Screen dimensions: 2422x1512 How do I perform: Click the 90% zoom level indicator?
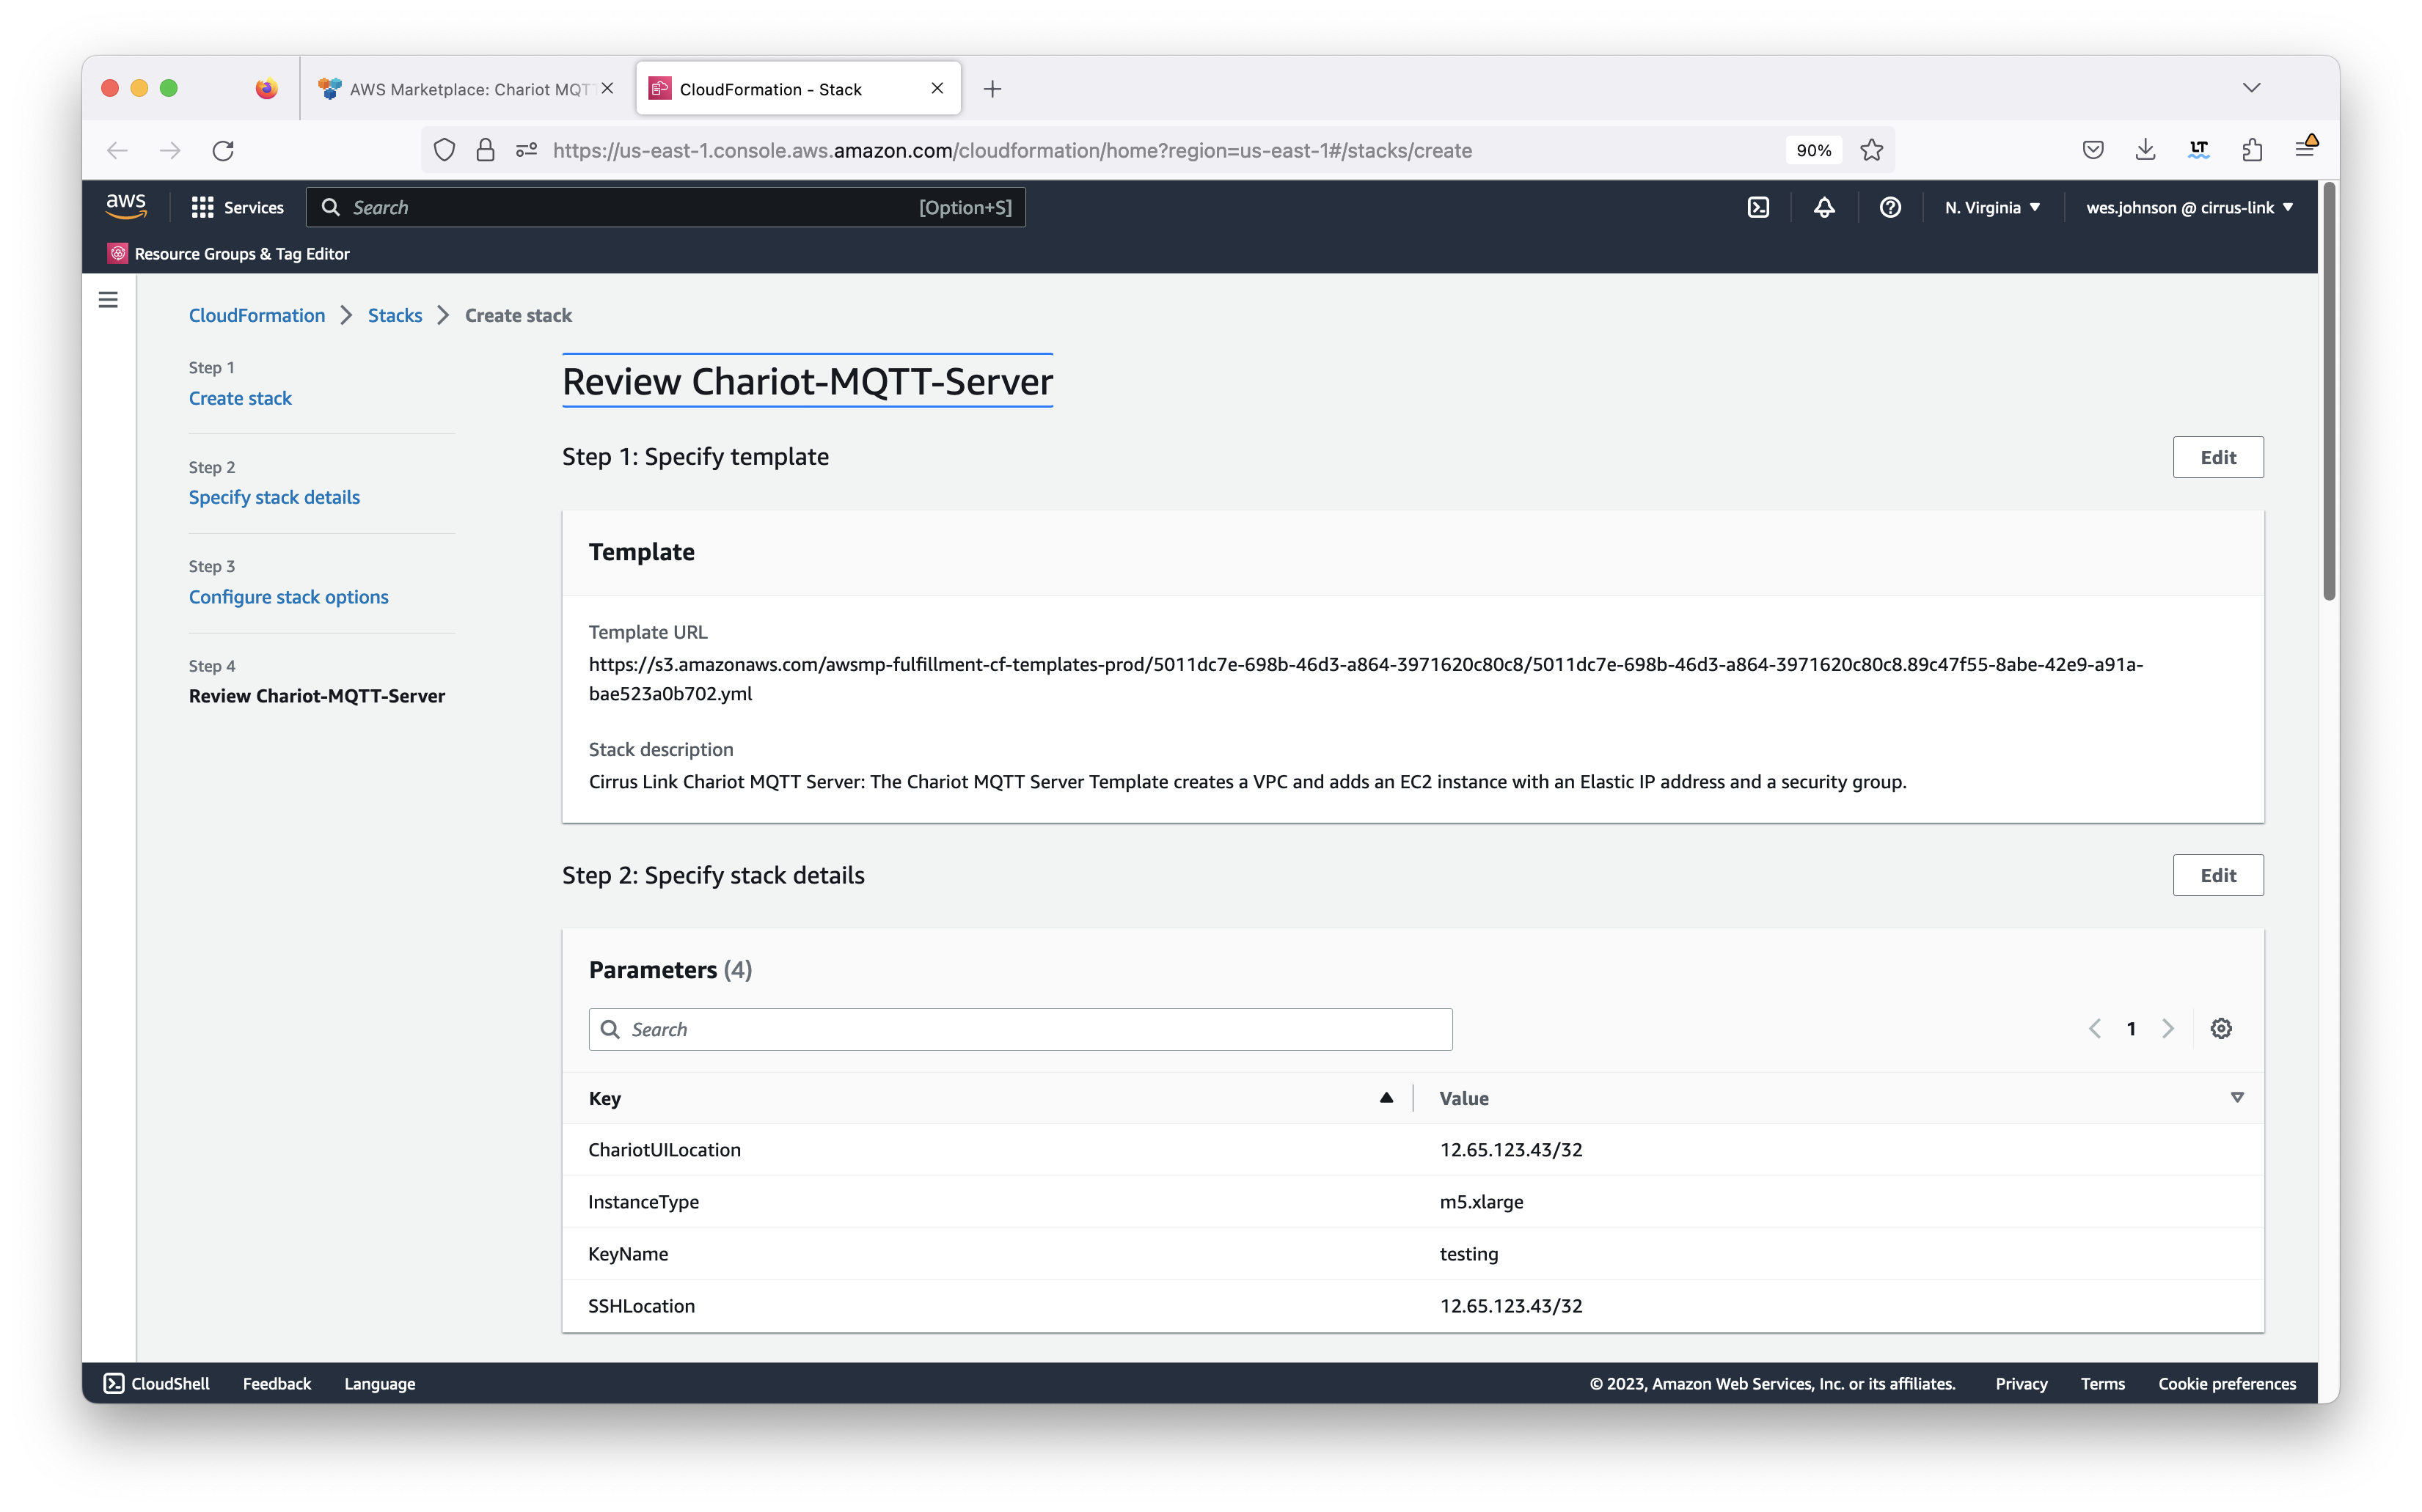pos(1813,150)
